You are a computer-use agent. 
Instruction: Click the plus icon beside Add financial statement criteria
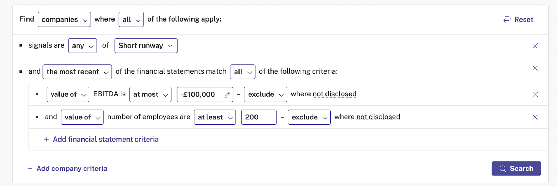pyautogui.click(x=46, y=139)
